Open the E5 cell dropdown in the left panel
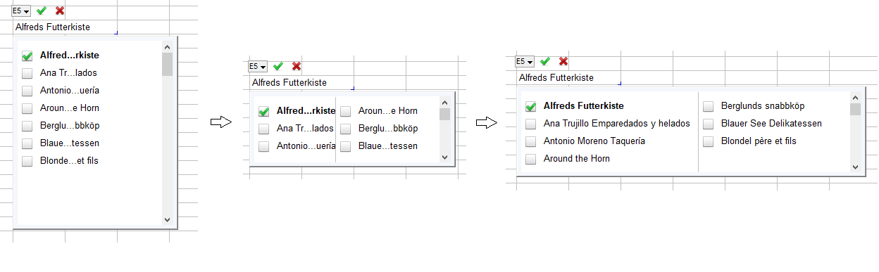Image resolution: width=879 pixels, height=272 pixels. [21, 11]
